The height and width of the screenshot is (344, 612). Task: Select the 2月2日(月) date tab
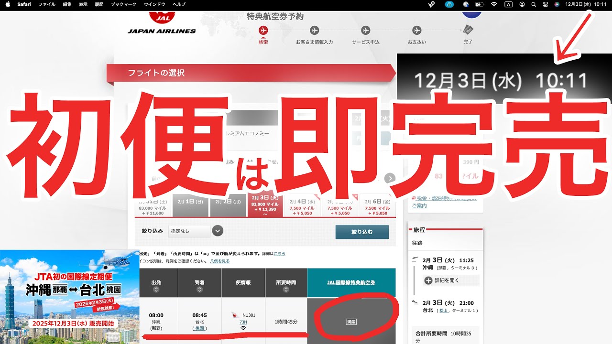coord(228,205)
